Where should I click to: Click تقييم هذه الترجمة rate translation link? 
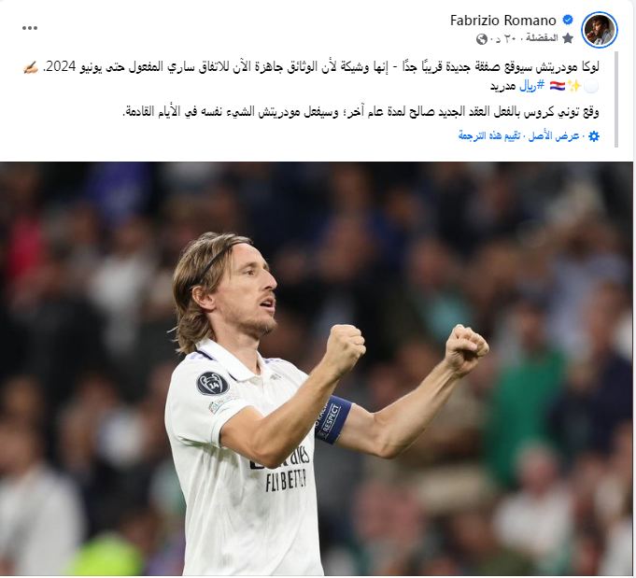pos(489,136)
